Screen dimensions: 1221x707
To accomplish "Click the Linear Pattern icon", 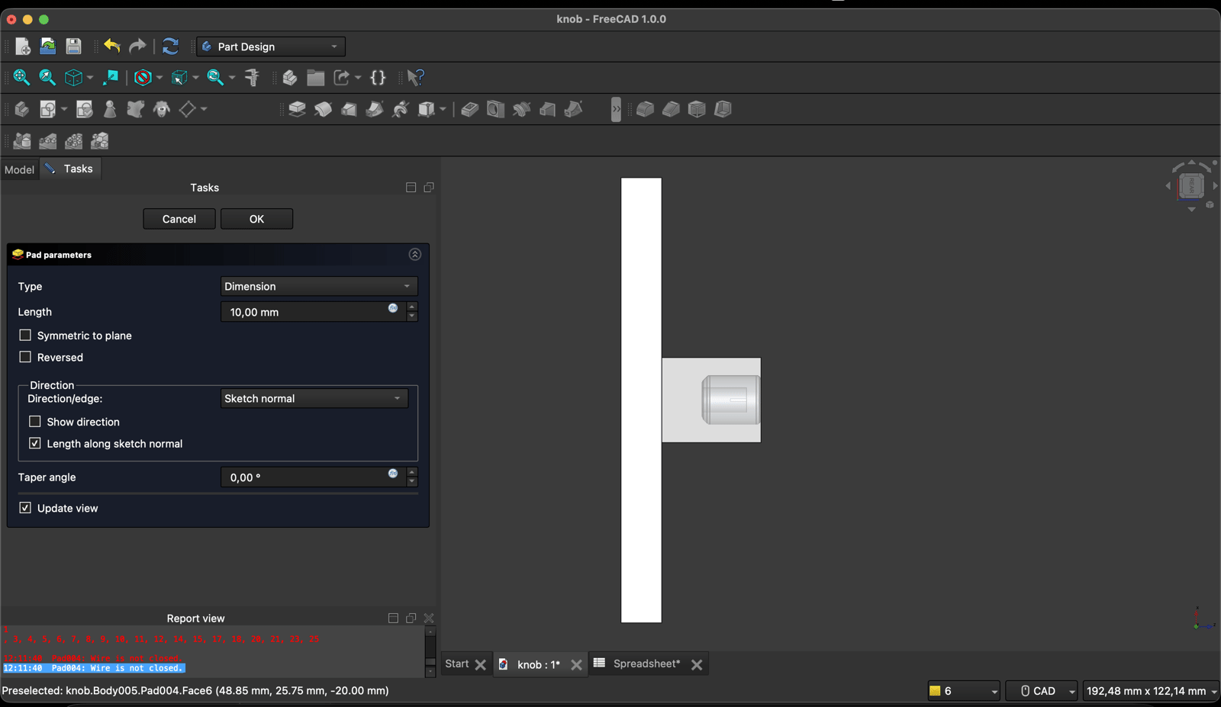I will click(48, 141).
